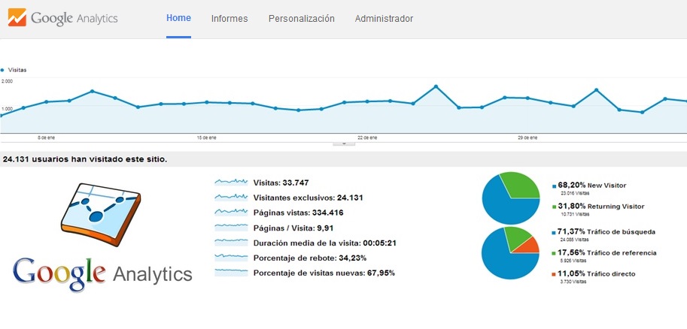Click the 17,56% Tráfico de referencia label
This screenshot has height=329, width=687.
click(607, 253)
